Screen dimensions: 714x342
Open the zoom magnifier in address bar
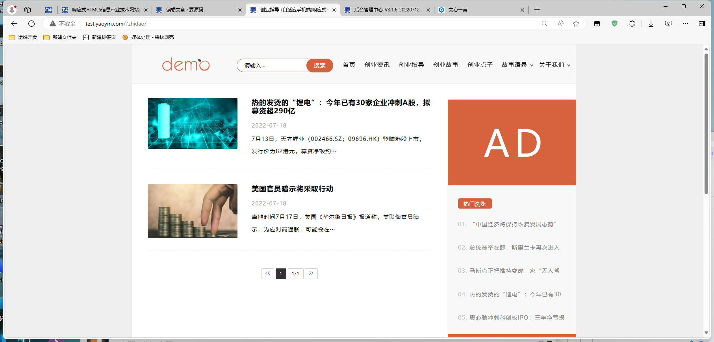pos(545,24)
